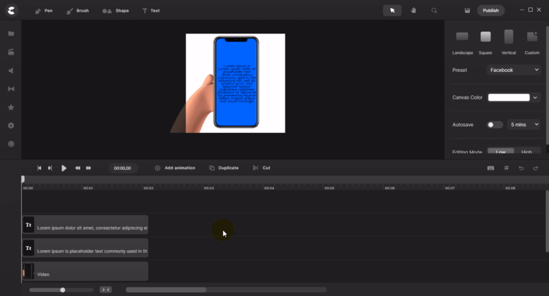Screen dimensions: 549x296
Task: Toggle the Autosave switch
Action: [x=494, y=125]
